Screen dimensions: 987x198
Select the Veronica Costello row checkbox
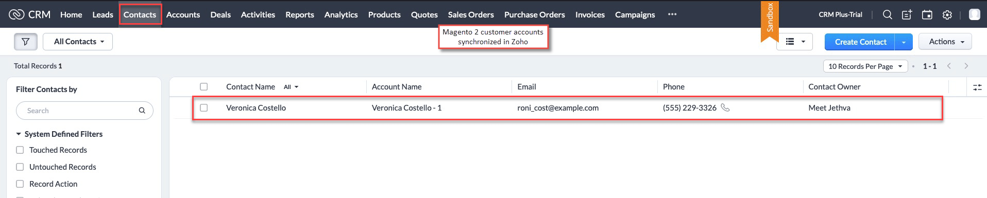point(204,108)
